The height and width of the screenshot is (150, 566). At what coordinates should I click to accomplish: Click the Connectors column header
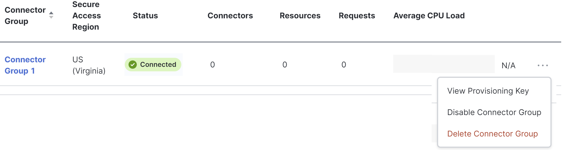(230, 16)
